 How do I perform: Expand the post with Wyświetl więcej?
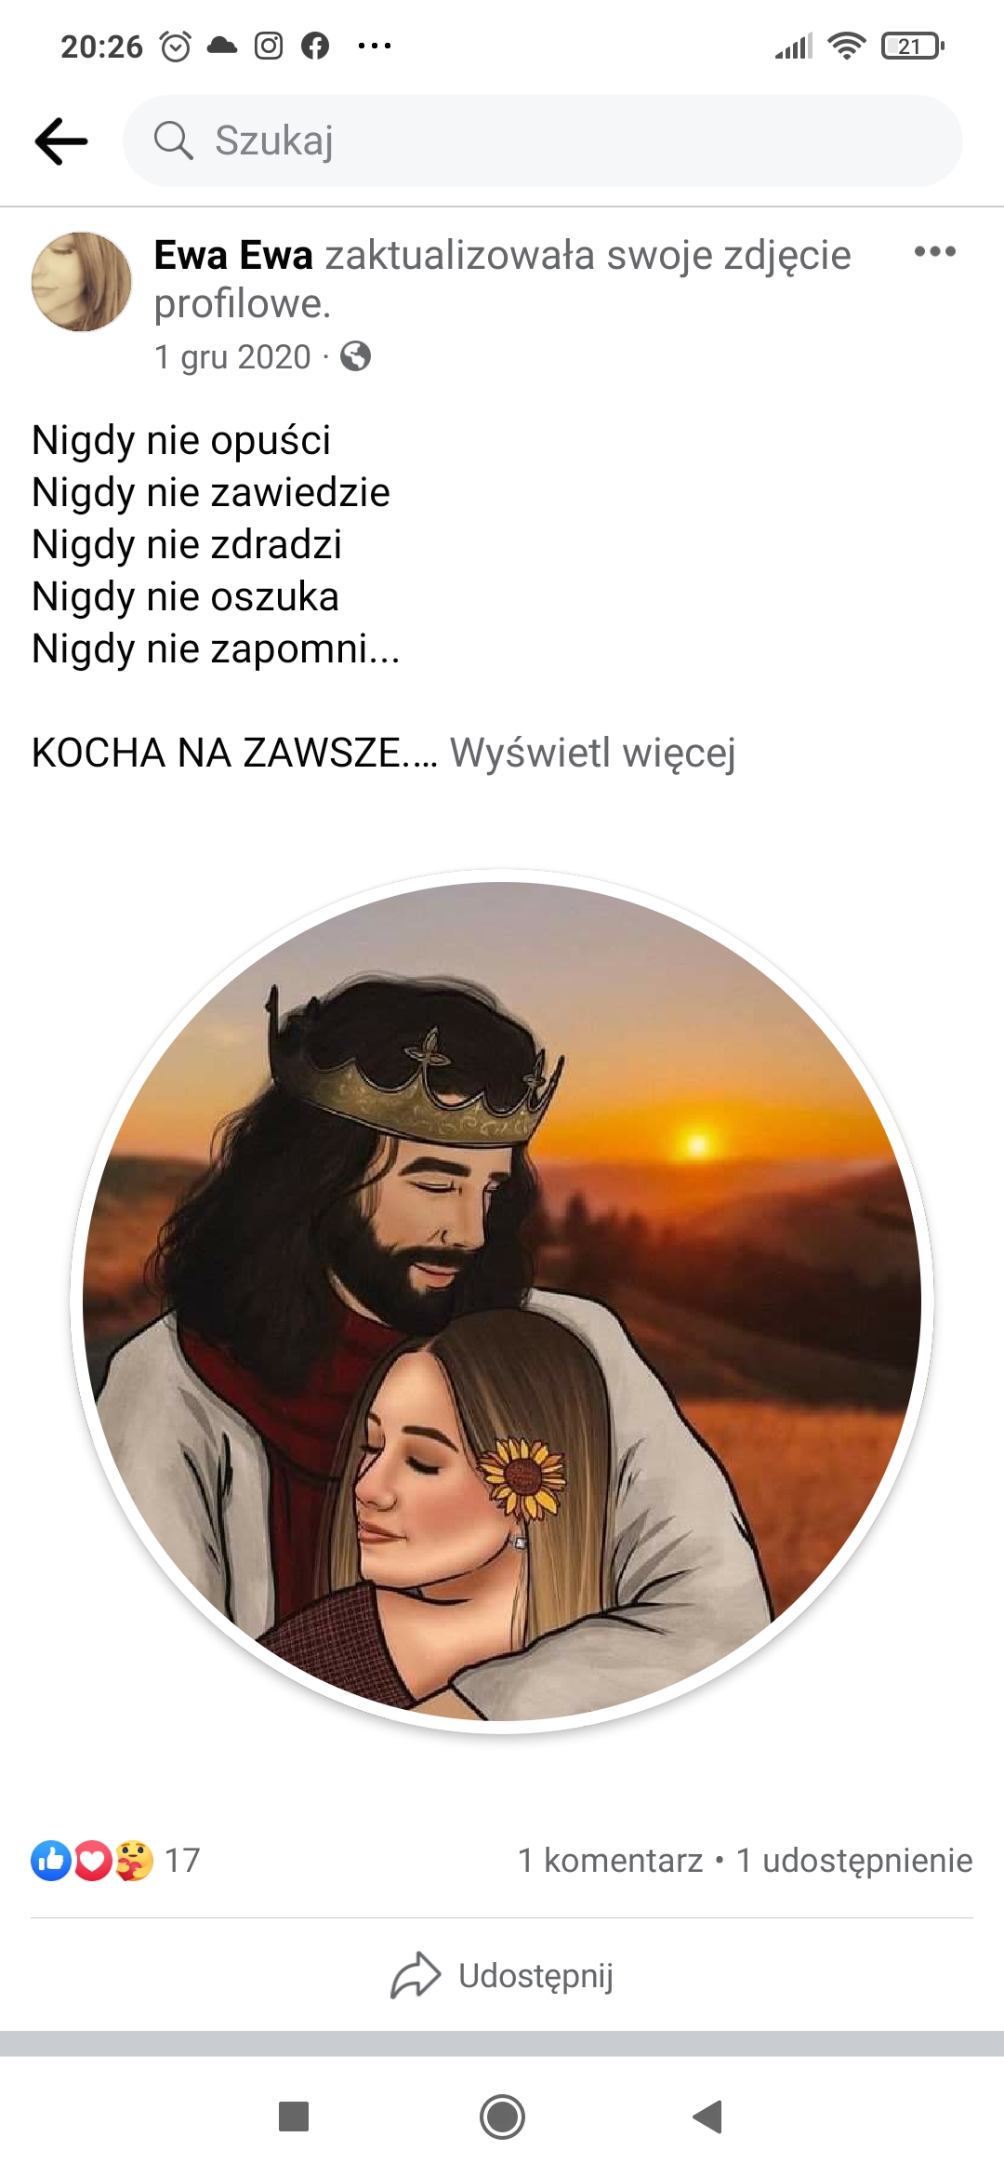click(592, 753)
